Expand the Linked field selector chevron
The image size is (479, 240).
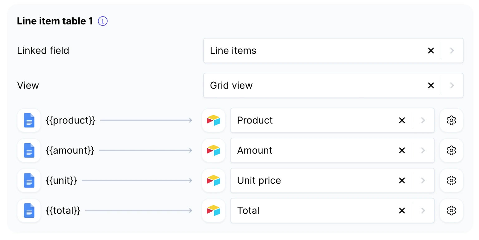tap(452, 50)
